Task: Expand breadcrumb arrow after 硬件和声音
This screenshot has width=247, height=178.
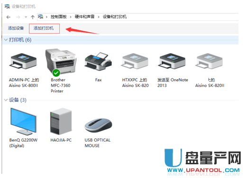Action: (x=99, y=17)
